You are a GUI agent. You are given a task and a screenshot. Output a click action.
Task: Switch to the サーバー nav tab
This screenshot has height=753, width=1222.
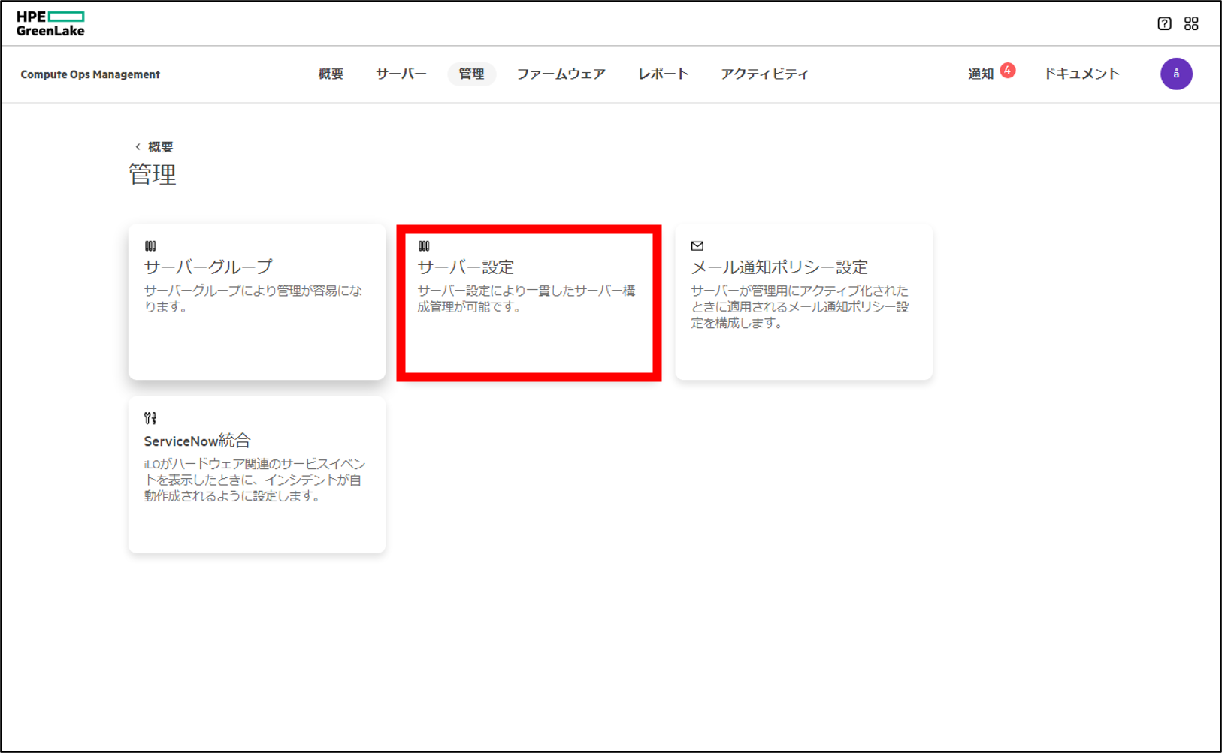pos(401,74)
